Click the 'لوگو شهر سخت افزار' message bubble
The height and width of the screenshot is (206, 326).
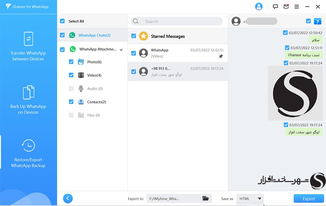[x=304, y=132]
